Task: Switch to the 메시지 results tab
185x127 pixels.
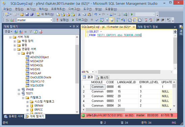Action: pyautogui.click(x=102, y=77)
